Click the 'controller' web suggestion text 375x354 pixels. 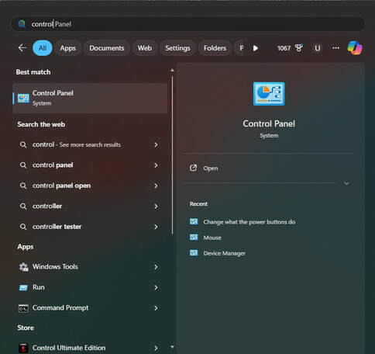click(47, 206)
